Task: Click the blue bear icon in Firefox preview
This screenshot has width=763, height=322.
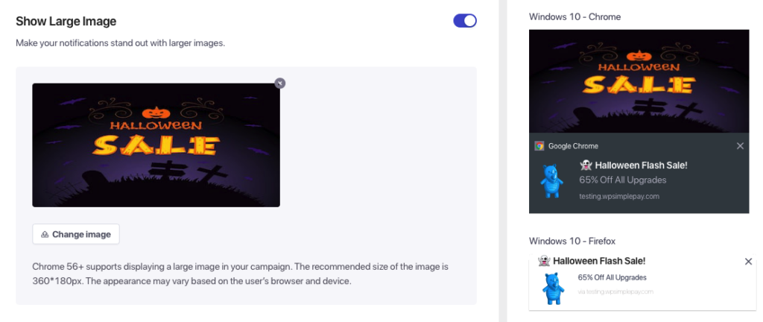Action: coord(551,288)
